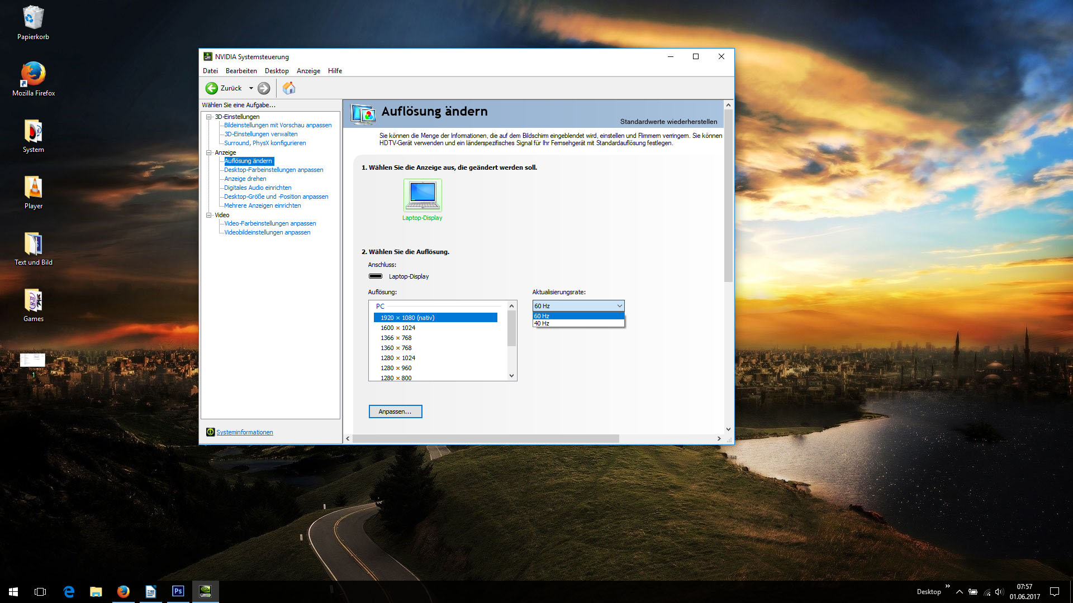Open Mozilla Firefox from the desktop
Image resolution: width=1073 pixels, height=603 pixels.
pos(34,74)
